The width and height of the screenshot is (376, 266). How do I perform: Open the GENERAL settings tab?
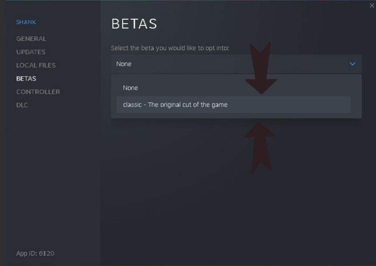coord(31,39)
